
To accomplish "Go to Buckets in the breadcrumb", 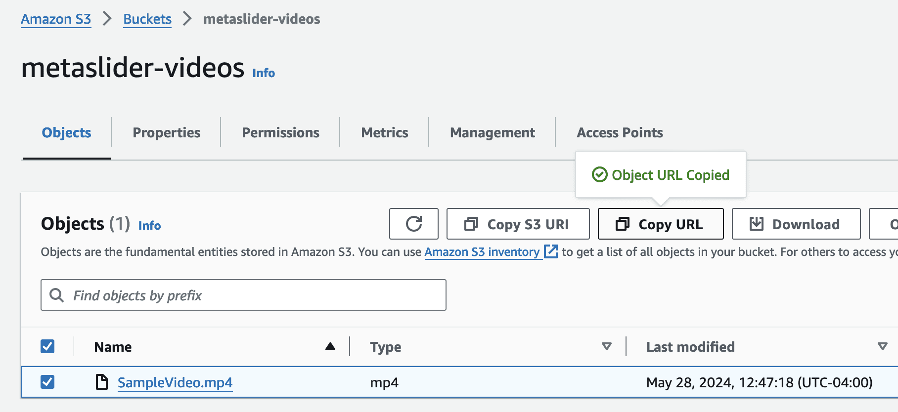I will point(147,19).
